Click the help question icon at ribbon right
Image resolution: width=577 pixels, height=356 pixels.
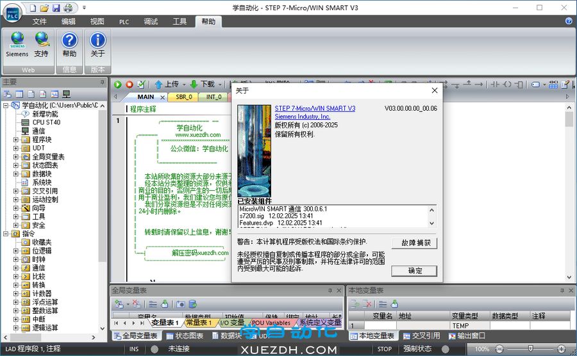click(x=569, y=21)
